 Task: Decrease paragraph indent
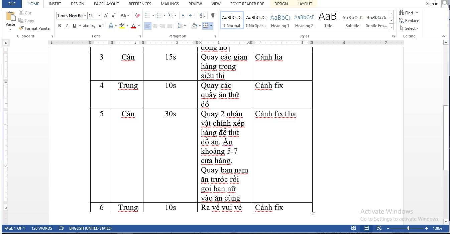[x=184, y=15]
